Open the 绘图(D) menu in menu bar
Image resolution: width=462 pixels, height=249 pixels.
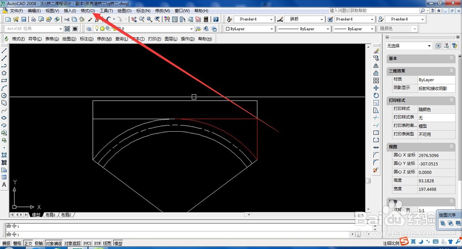(x=124, y=11)
